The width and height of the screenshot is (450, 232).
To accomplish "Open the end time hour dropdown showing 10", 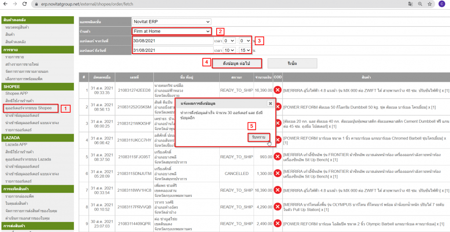I will click(x=229, y=50).
